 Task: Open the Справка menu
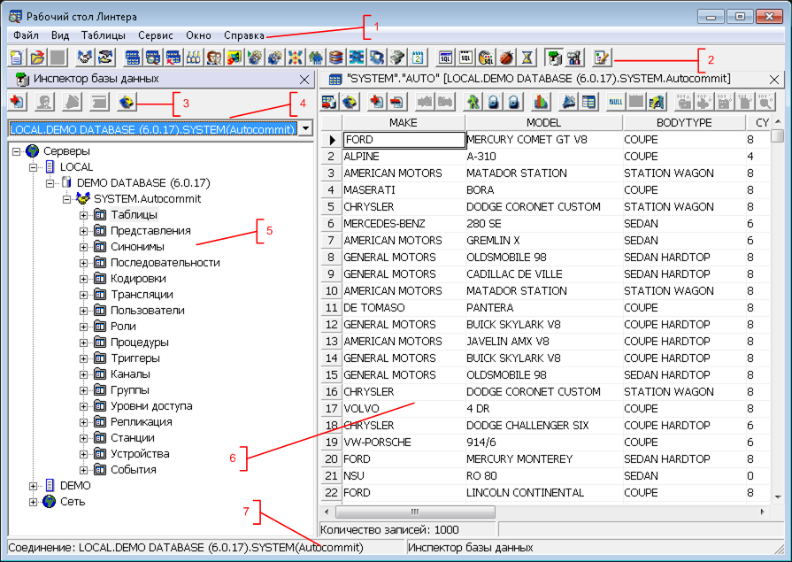point(244,35)
